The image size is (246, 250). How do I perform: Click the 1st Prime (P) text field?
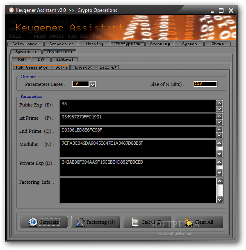tap(138, 119)
